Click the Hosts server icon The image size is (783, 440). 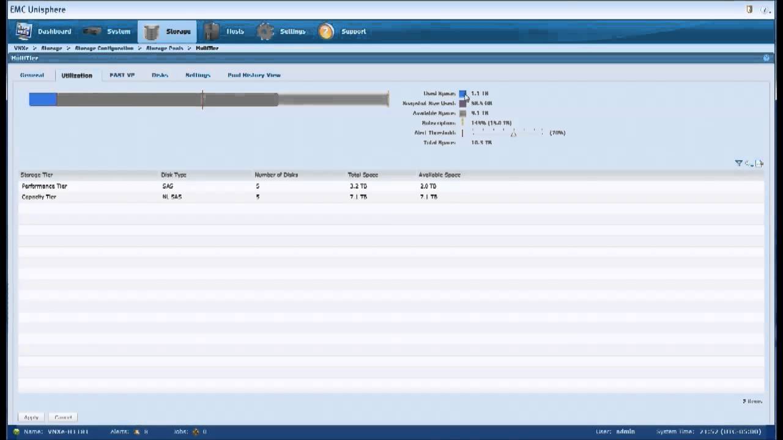212,31
